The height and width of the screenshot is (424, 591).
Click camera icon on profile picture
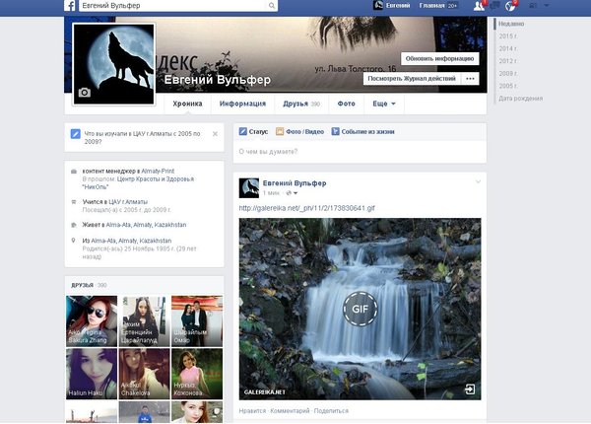point(84,92)
